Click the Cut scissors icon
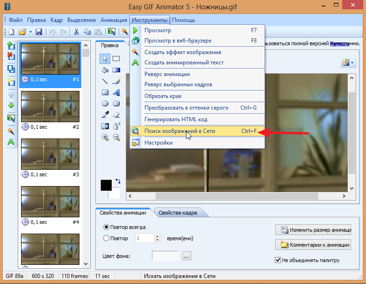This screenshot has width=366, height=284. pyautogui.click(x=76, y=31)
